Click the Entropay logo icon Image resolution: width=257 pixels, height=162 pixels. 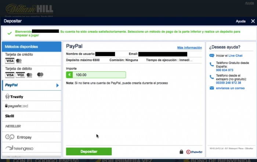point(10,137)
